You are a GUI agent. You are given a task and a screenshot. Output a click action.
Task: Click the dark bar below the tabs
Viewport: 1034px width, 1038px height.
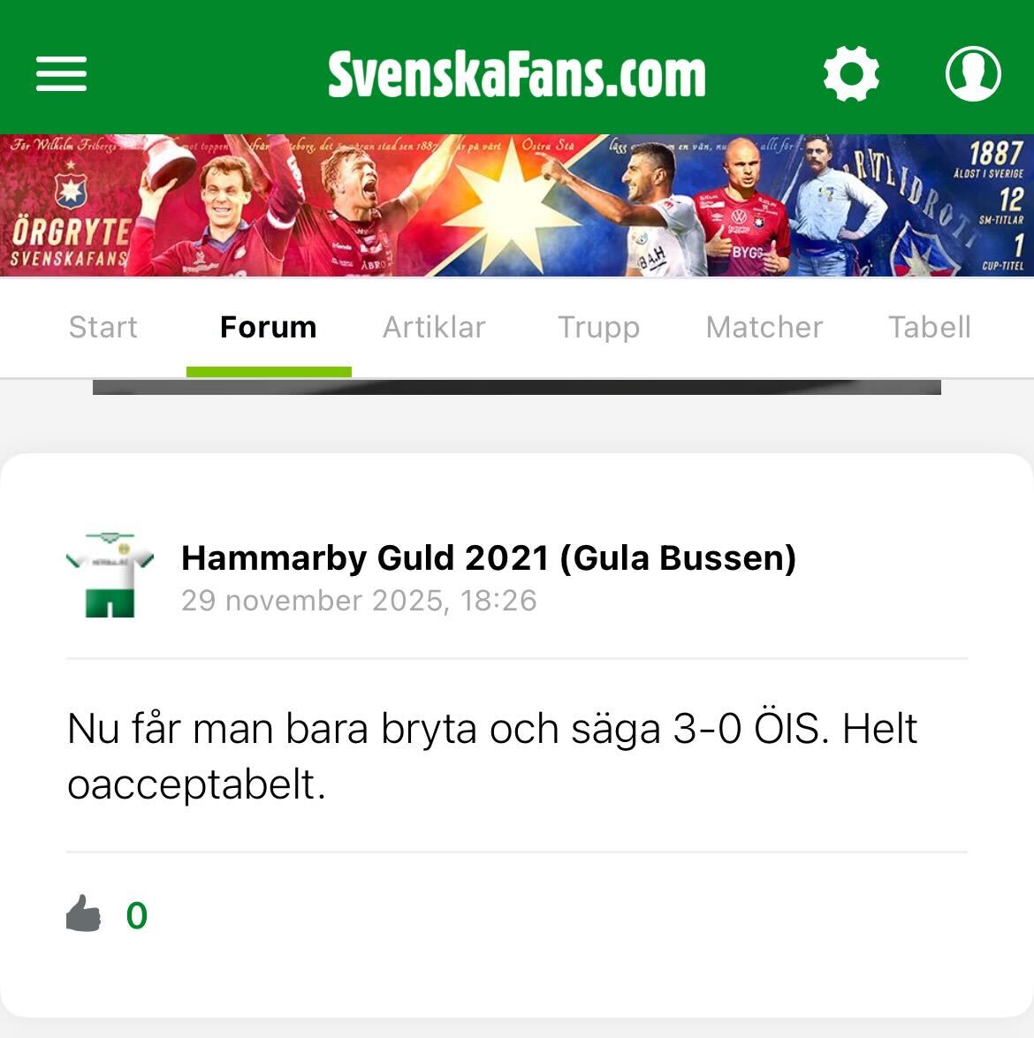[517, 387]
